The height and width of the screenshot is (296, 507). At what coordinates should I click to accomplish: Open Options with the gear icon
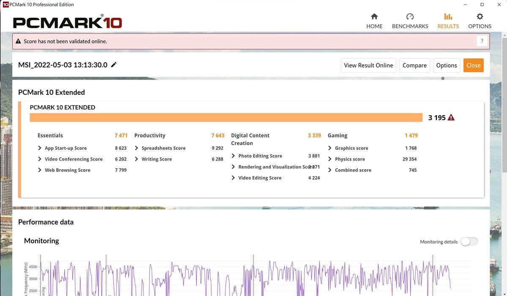tap(480, 17)
